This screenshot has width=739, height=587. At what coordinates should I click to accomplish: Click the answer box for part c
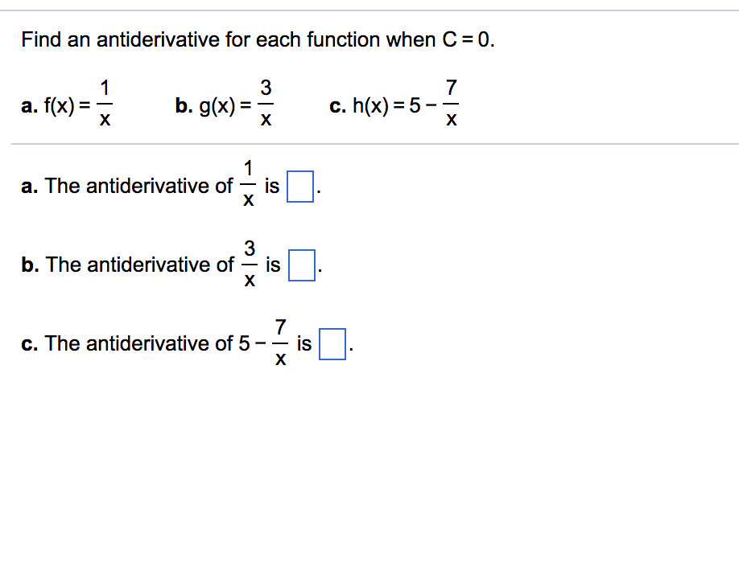click(332, 343)
